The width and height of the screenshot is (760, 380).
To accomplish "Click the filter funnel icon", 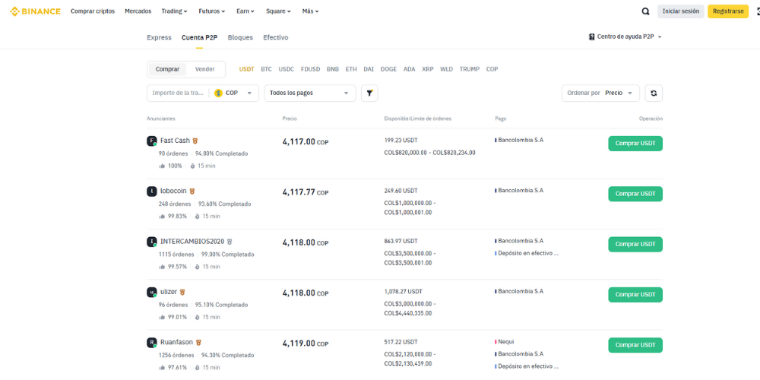I will pos(369,93).
